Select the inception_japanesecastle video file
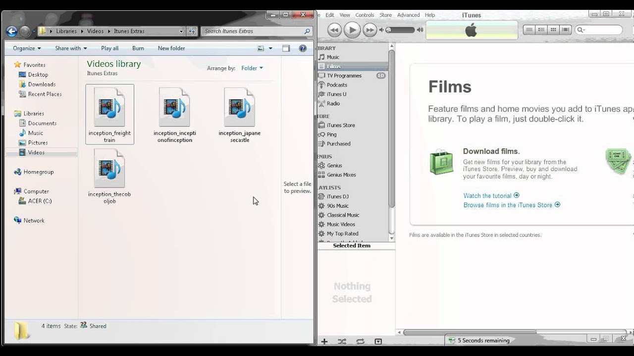The width and height of the screenshot is (634, 356). 239,115
